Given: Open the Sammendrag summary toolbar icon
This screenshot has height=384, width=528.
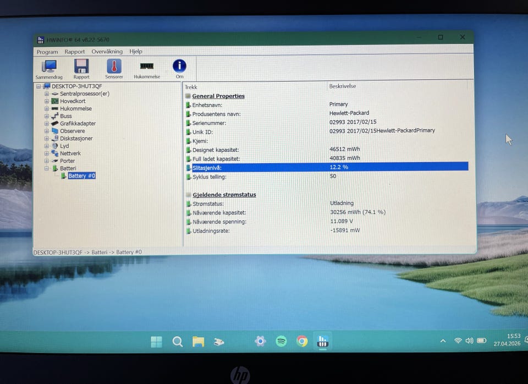Looking at the screenshot, I should coord(49,69).
